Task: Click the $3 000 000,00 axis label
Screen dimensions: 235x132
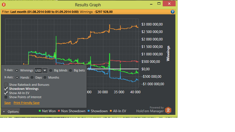Action: tap(152, 24)
